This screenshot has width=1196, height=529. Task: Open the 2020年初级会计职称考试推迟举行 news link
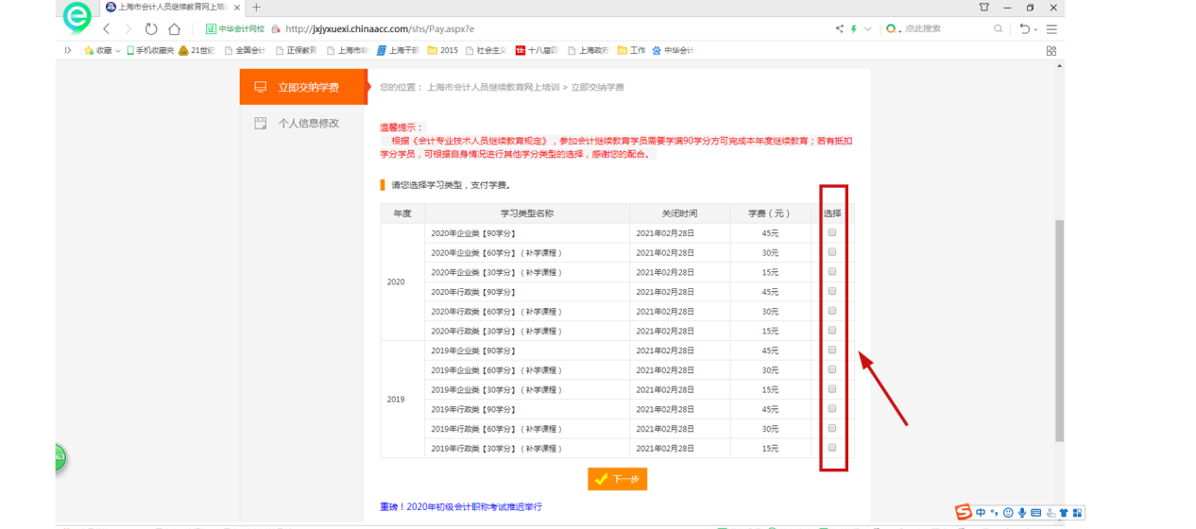click(x=461, y=507)
